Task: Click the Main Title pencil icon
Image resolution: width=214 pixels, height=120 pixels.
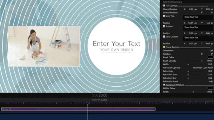Action: (164, 16)
